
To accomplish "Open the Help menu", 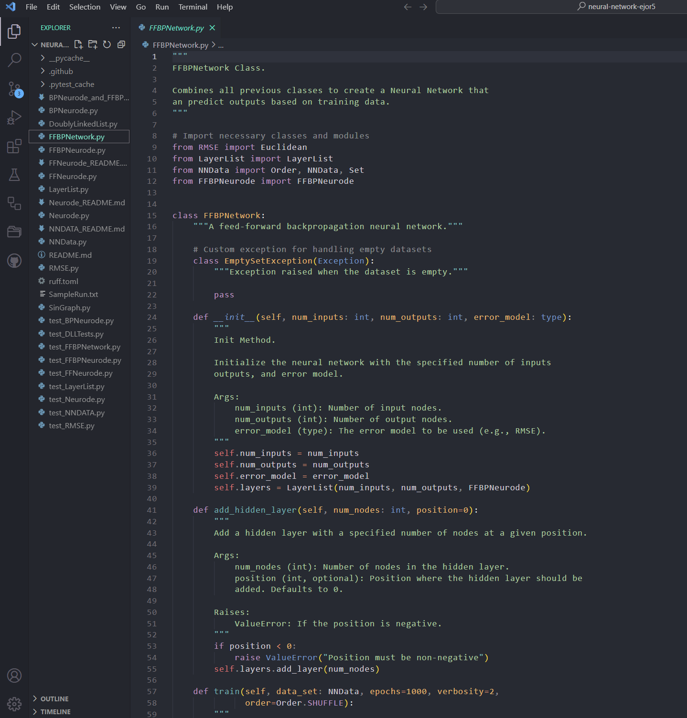I will tap(225, 7).
